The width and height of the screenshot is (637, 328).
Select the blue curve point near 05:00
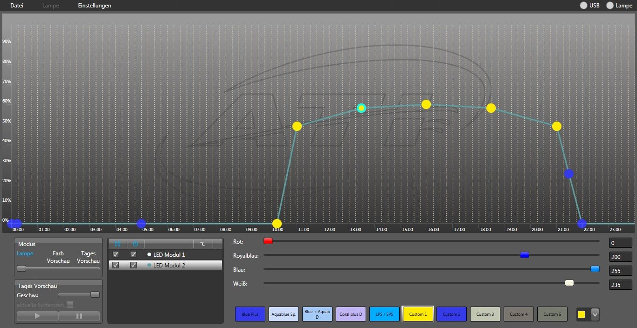141,224
